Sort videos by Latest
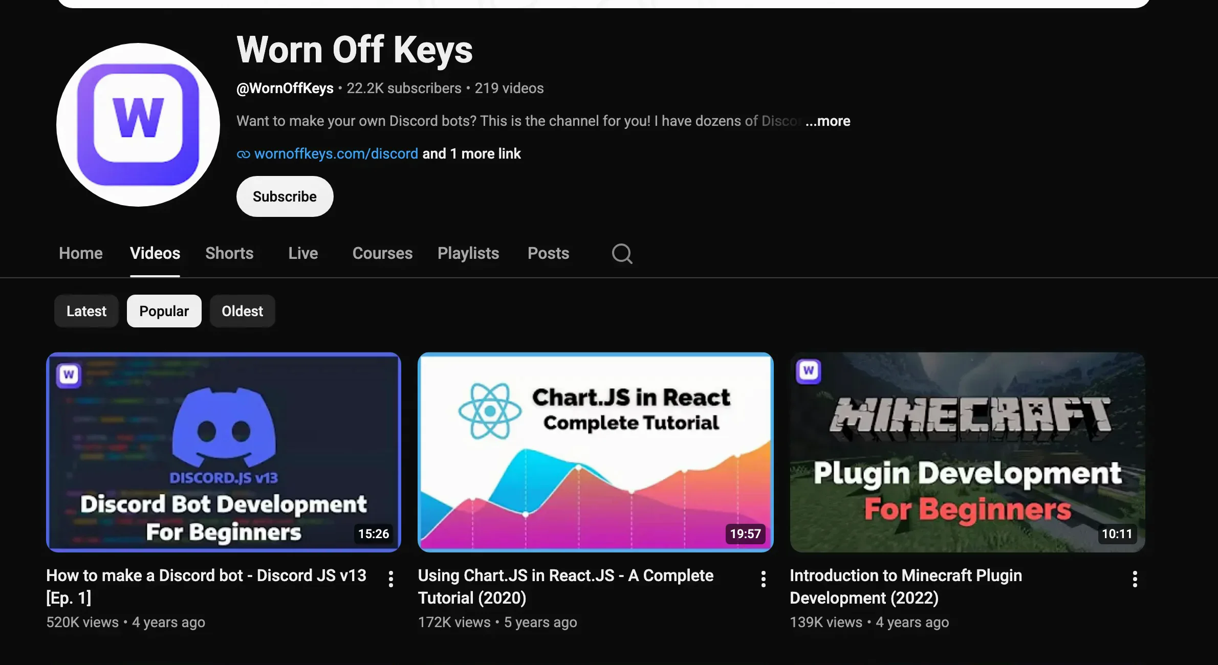This screenshot has height=665, width=1218. (x=86, y=311)
